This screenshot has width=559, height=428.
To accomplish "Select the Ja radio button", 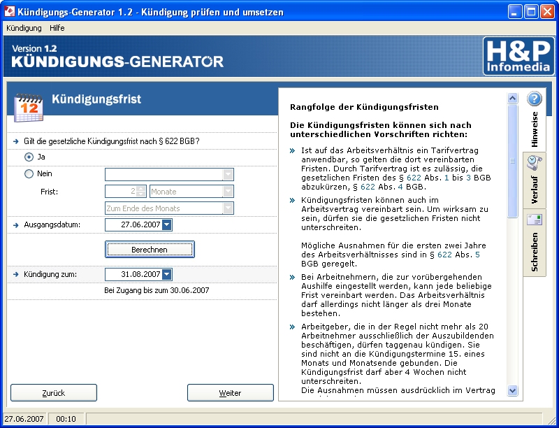I will coord(29,157).
